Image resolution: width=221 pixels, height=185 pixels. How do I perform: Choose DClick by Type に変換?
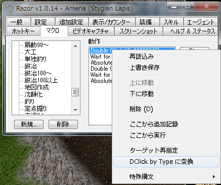166,162
